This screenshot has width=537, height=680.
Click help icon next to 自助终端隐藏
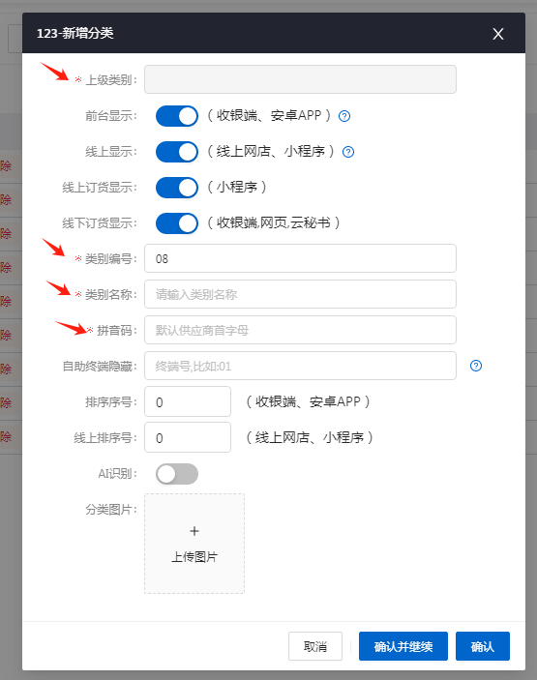pos(476,366)
